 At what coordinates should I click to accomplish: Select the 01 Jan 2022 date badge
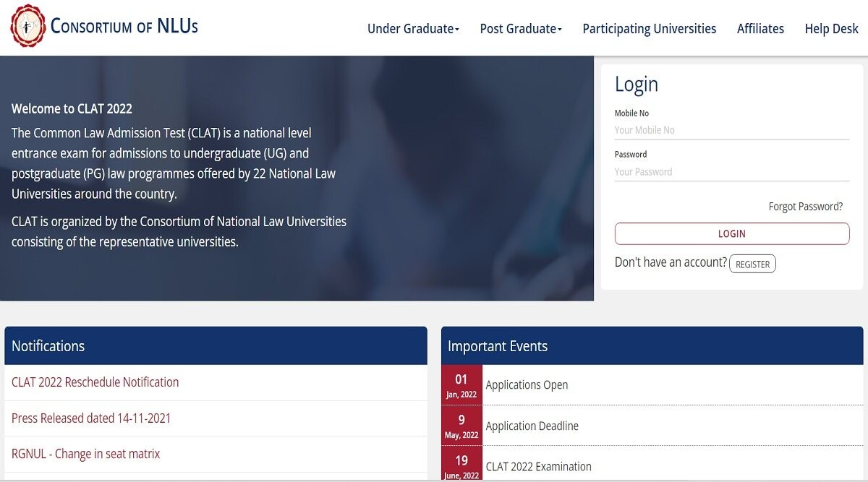pyautogui.click(x=461, y=385)
